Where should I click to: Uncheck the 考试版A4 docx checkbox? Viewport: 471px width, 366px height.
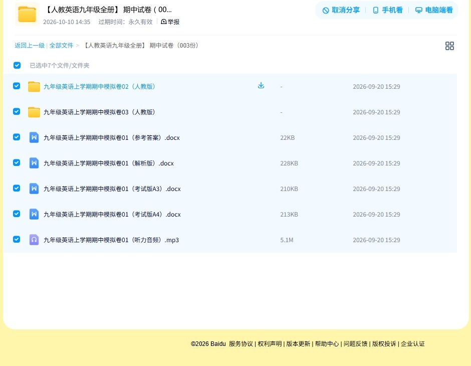click(17, 214)
